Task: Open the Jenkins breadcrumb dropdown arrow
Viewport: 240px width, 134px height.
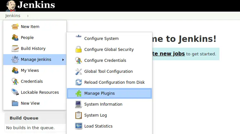Action: point(28,16)
